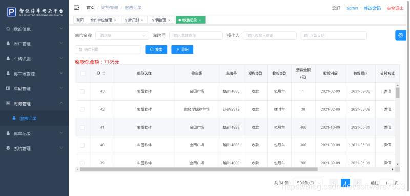This screenshot has width=410, height=196.
Task: Click the blue P parking logo
Action: [x=11, y=12]
